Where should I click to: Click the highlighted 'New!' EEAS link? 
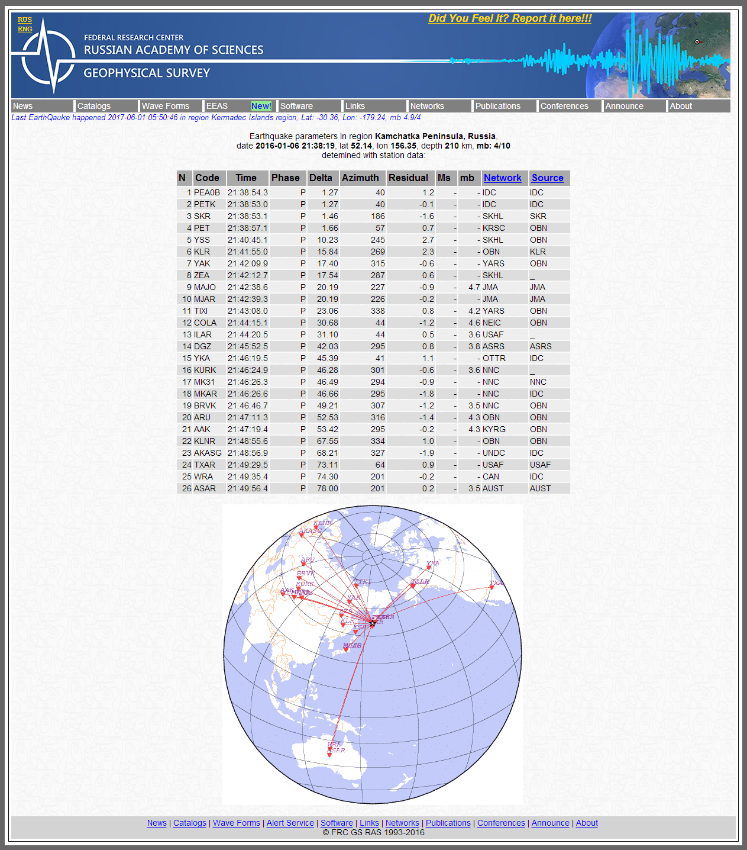click(x=262, y=106)
